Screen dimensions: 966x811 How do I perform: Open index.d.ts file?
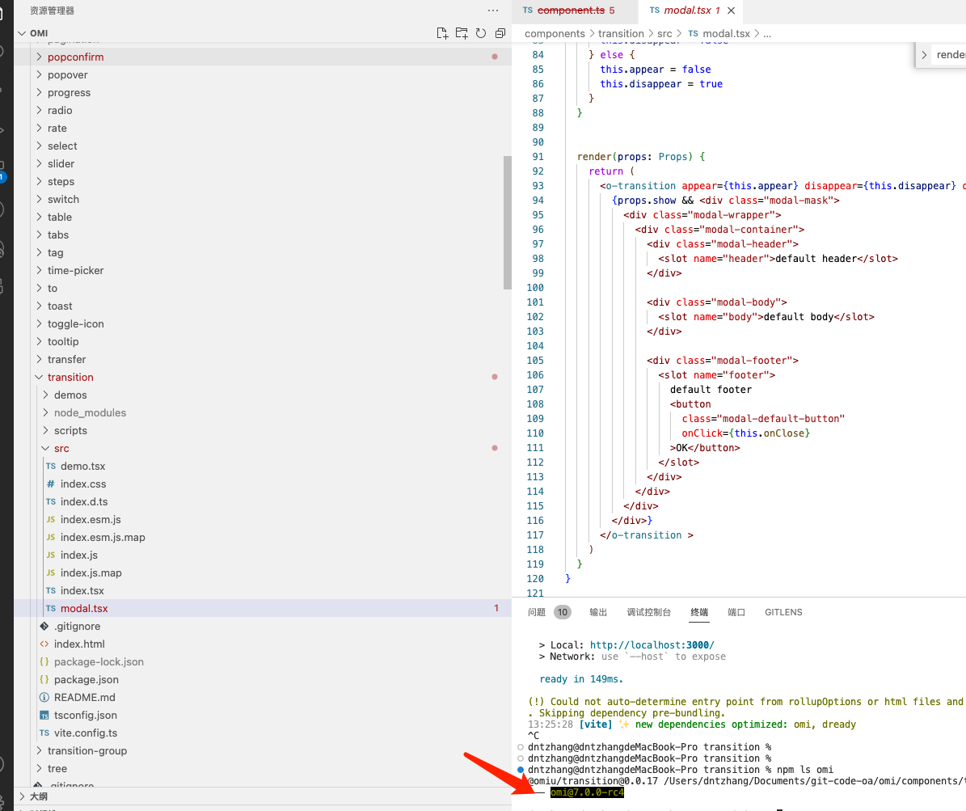click(x=84, y=502)
